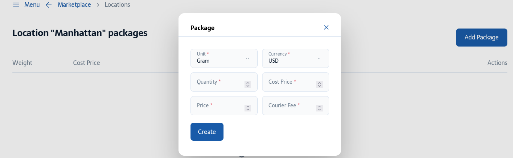
Task: Focus the Courier Fee input field
Action: [x=295, y=105]
